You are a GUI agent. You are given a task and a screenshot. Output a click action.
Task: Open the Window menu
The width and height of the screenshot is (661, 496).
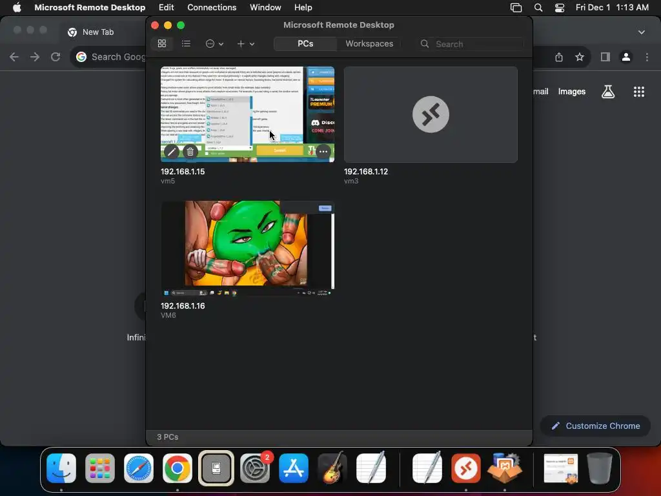265,7
